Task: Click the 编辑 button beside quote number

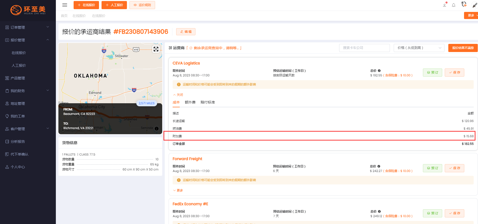Action: pos(186,32)
